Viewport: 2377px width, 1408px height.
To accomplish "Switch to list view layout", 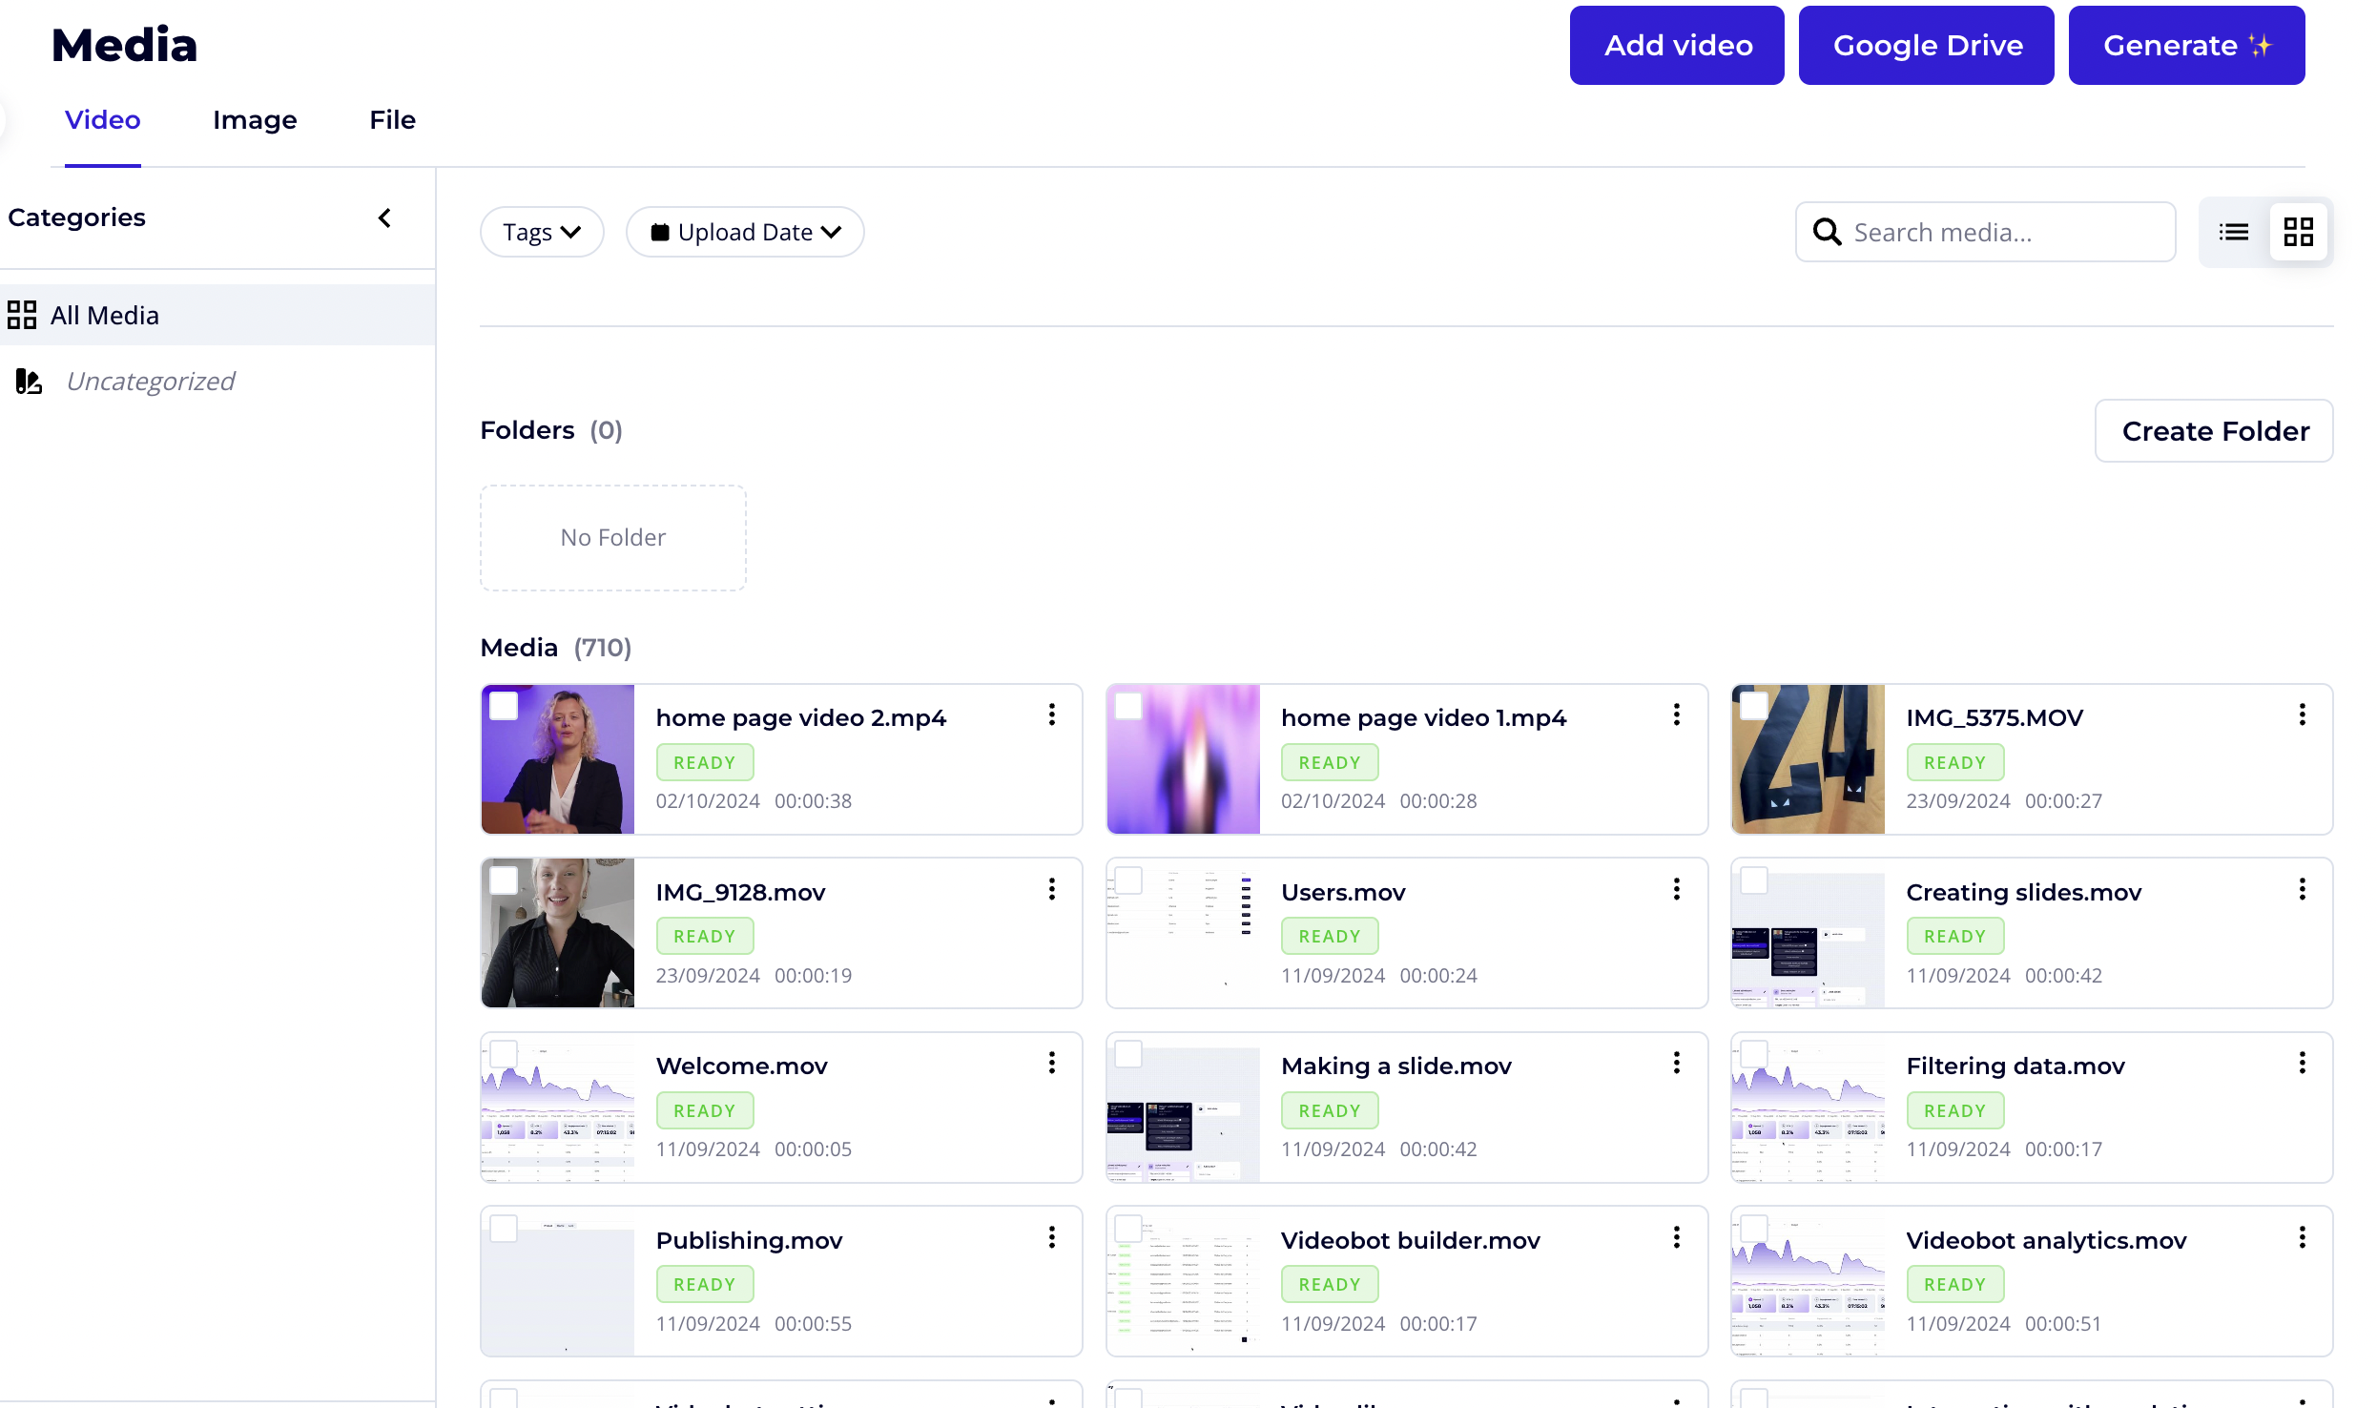I will 2234,231.
